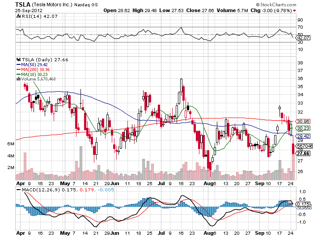Click the 'Jul' label on price chart axis

click(x=161, y=183)
